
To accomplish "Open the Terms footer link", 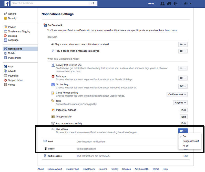I will tap(156, 169).
